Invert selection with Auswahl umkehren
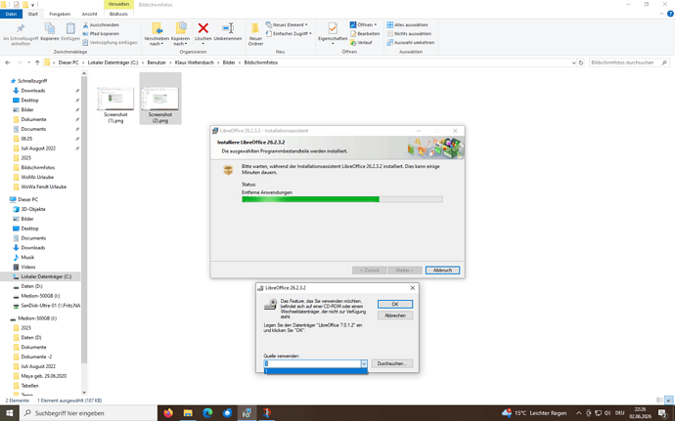 tap(410, 43)
